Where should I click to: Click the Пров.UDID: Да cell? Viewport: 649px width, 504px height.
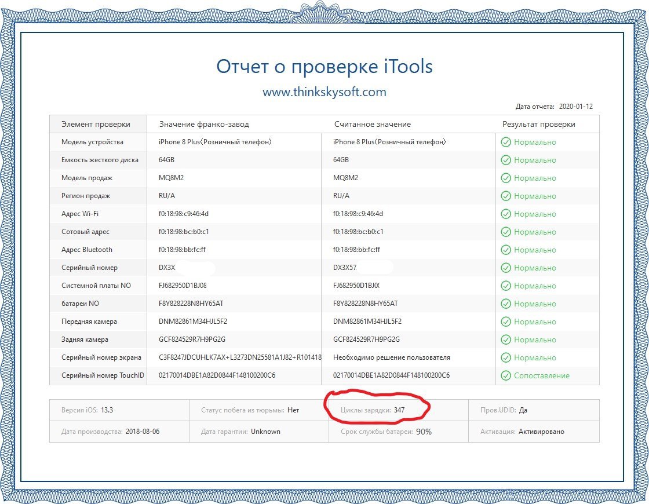(x=534, y=410)
